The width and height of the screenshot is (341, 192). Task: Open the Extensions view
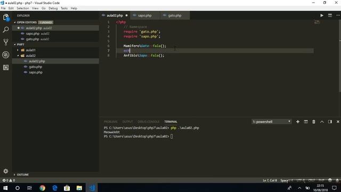6,67
